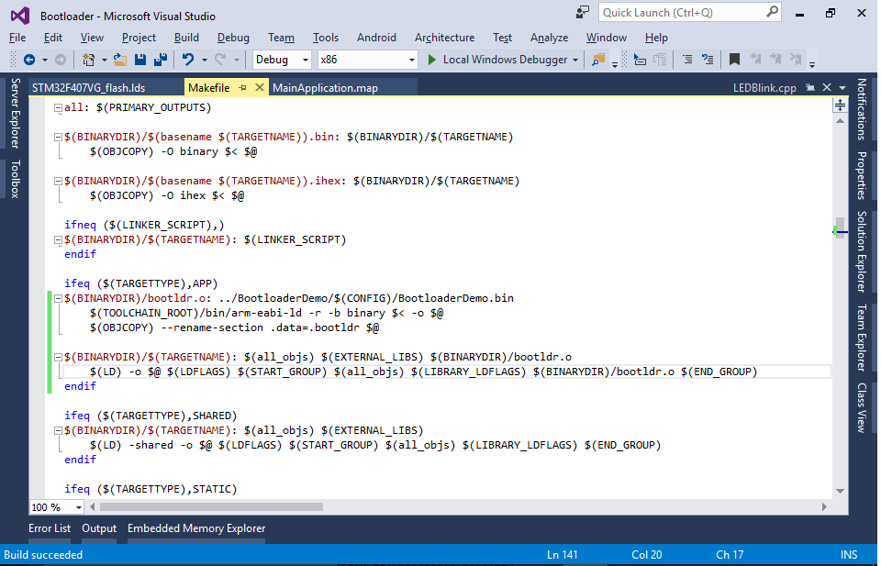The width and height of the screenshot is (881, 566).
Task: Open the Build menu
Action: (186, 38)
